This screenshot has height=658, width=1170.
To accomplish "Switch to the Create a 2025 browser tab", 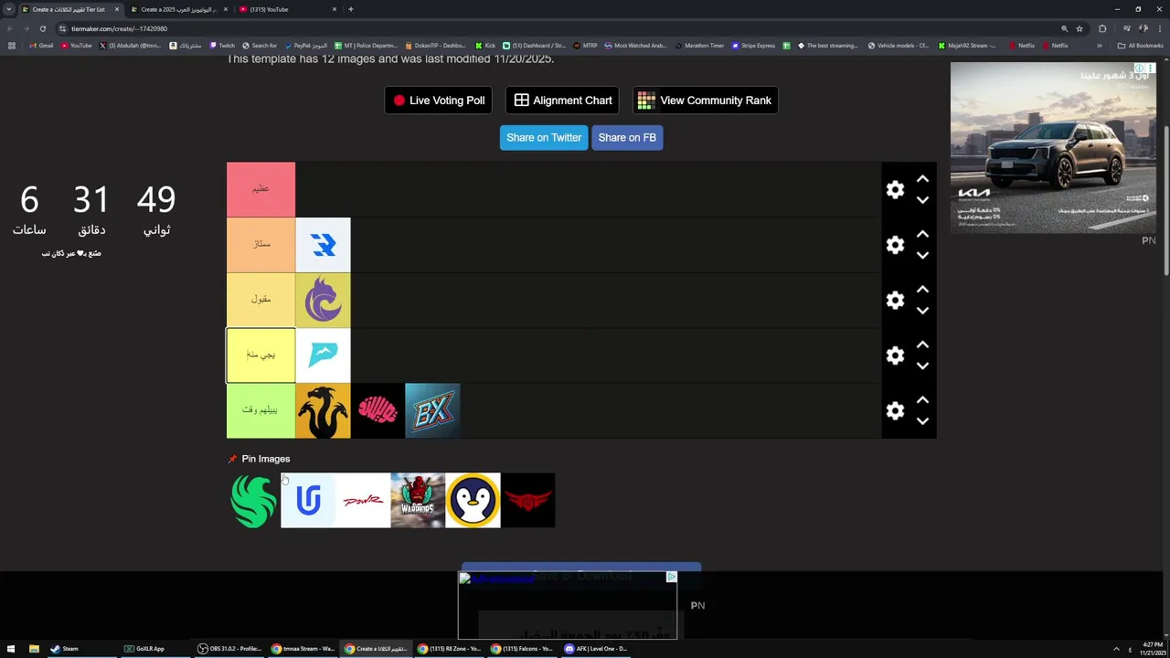I will [x=178, y=9].
